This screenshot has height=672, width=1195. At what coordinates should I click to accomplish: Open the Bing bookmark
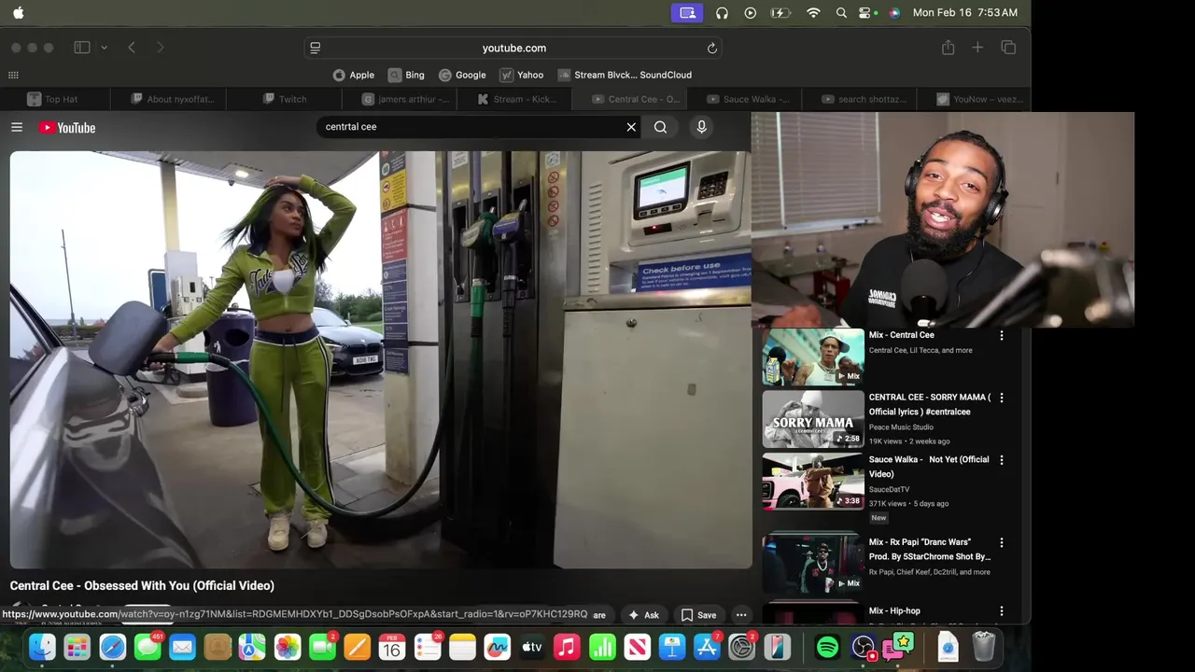406,75
